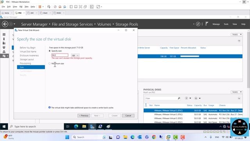Open the stretch display dropdown arrow

coord(102,7)
